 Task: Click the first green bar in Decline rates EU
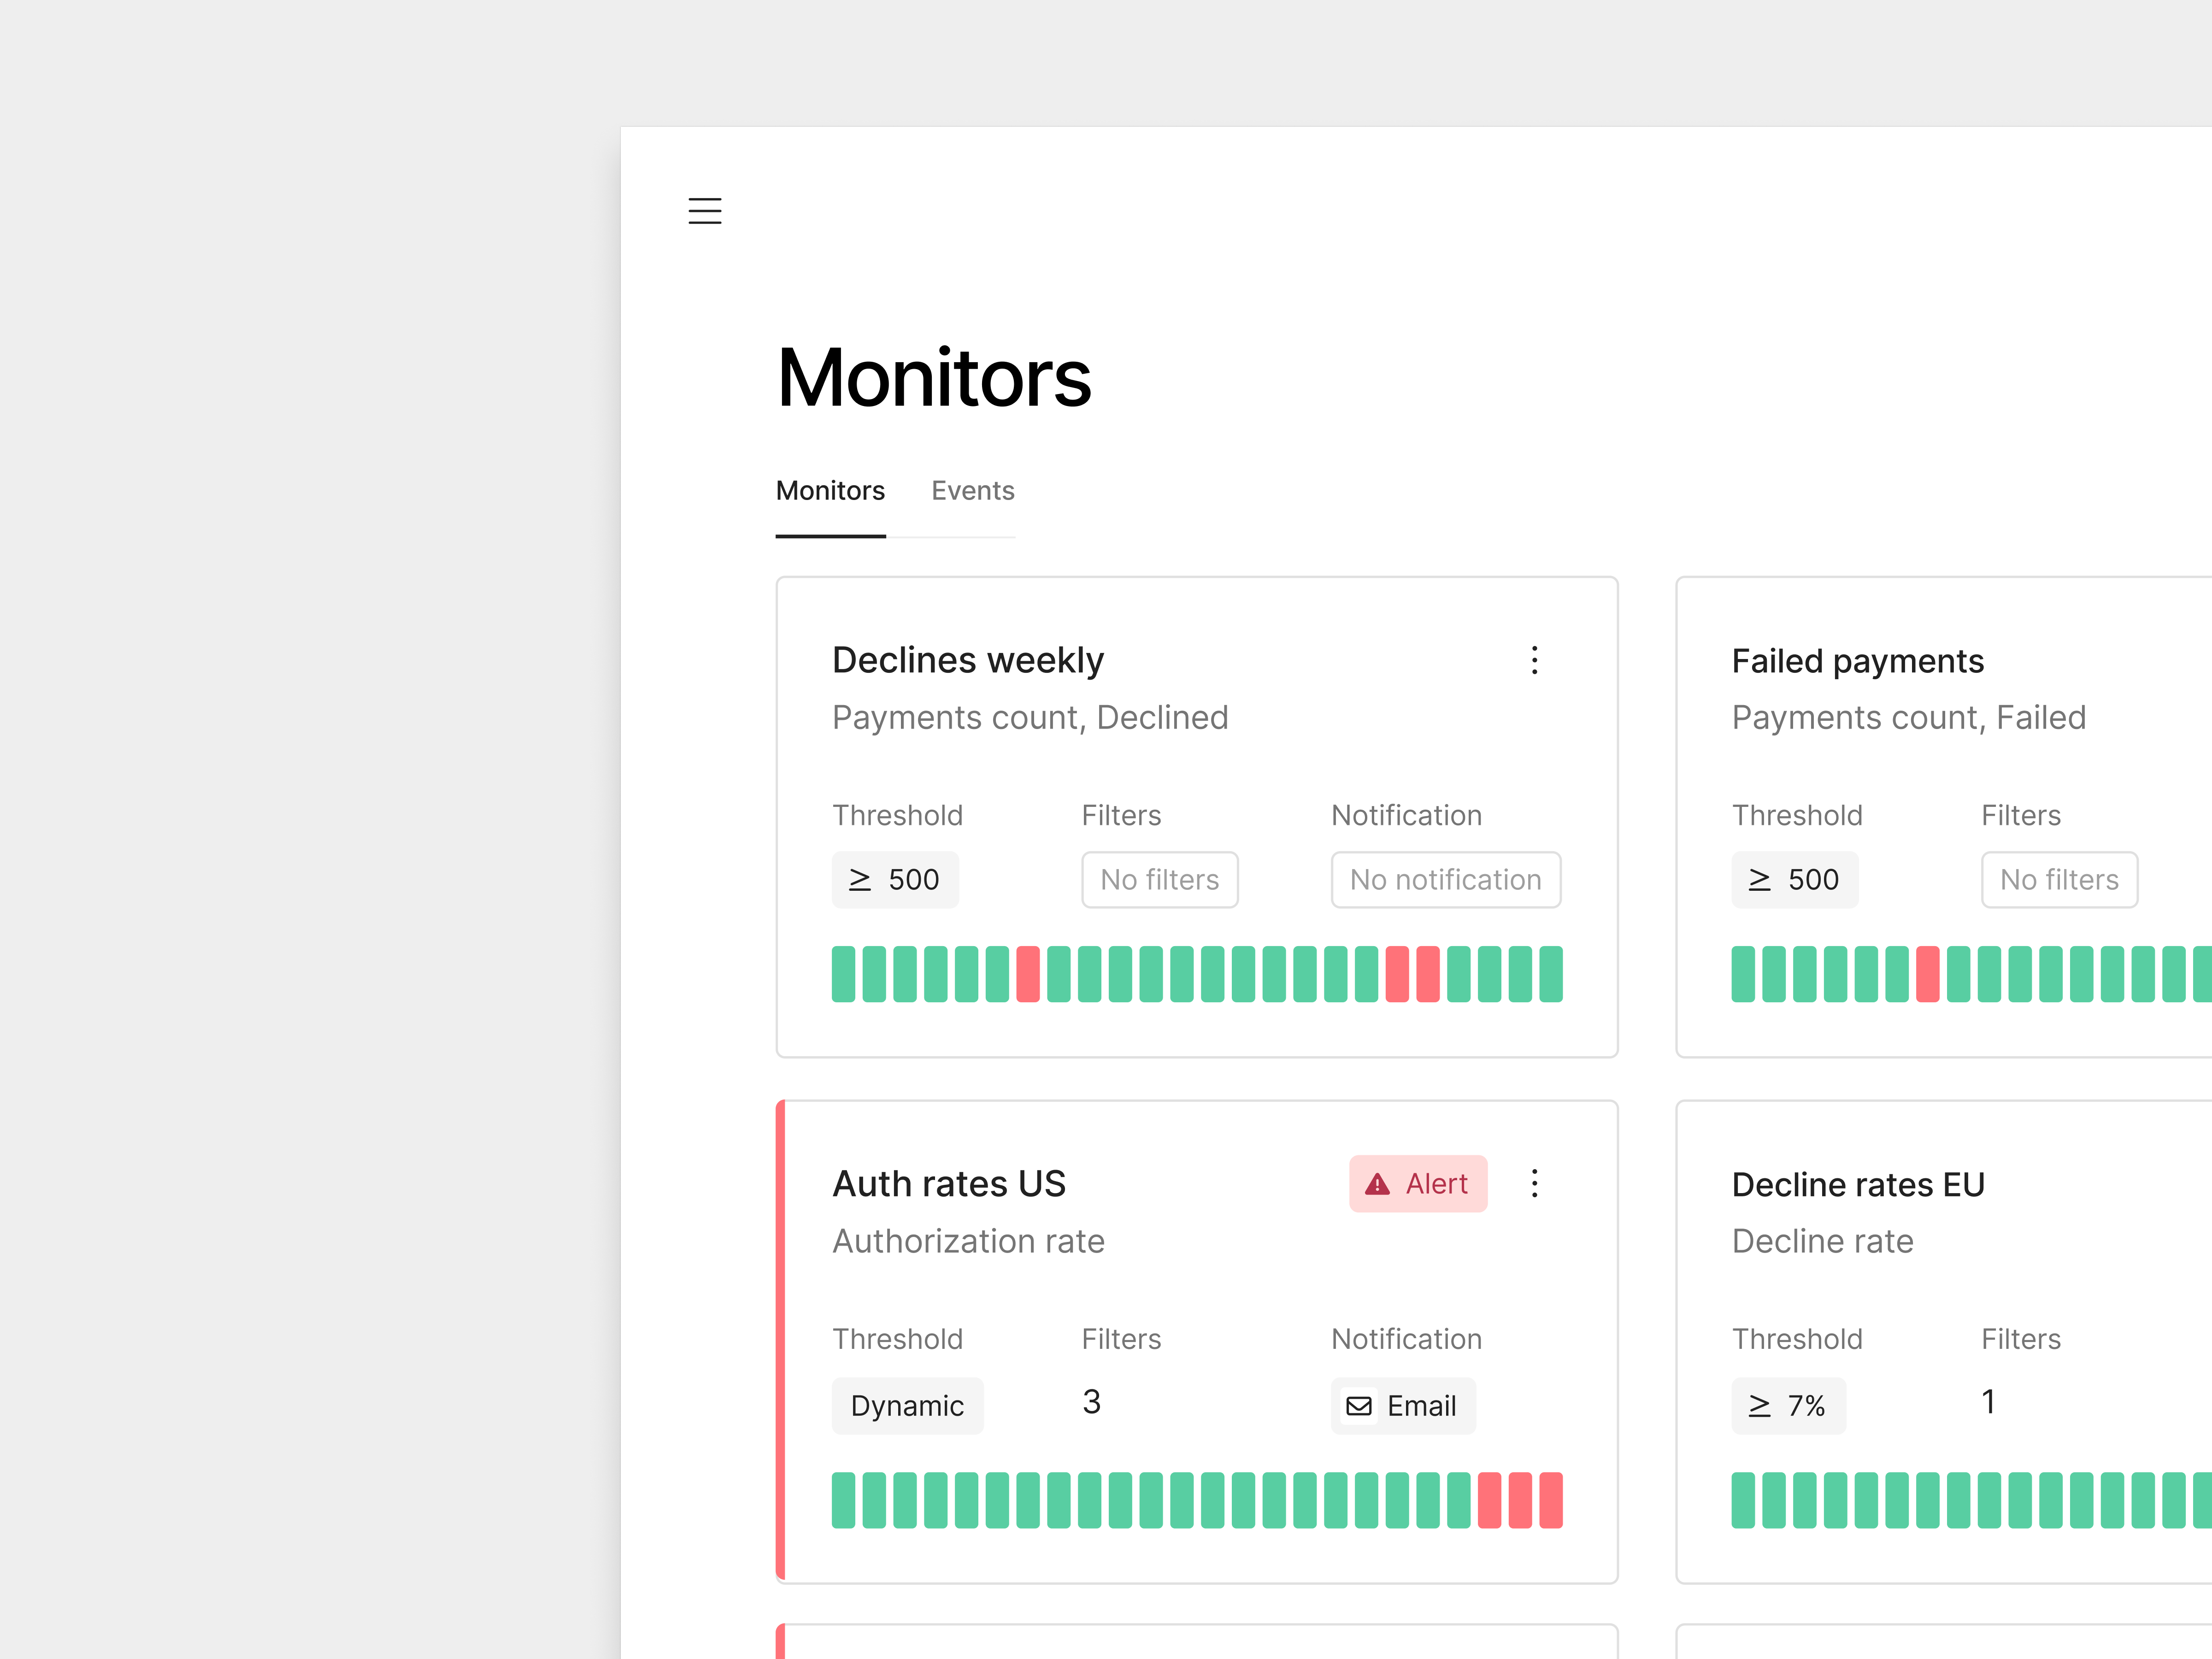click(x=1744, y=1500)
